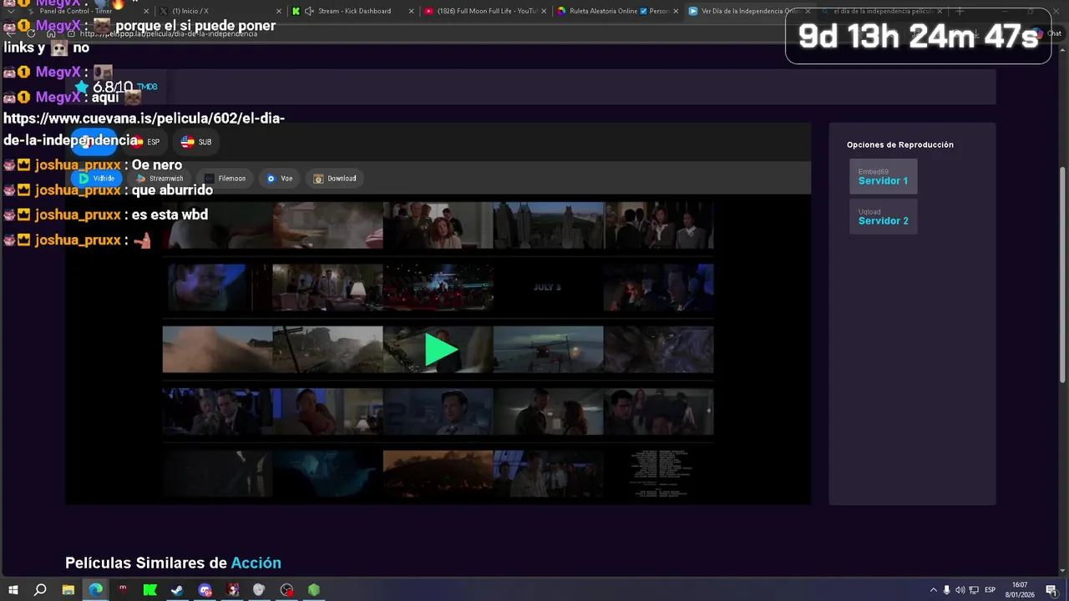This screenshot has width=1069, height=601.
Task: Close the Stream - Kick Dashboard tab
Action: coord(411,11)
